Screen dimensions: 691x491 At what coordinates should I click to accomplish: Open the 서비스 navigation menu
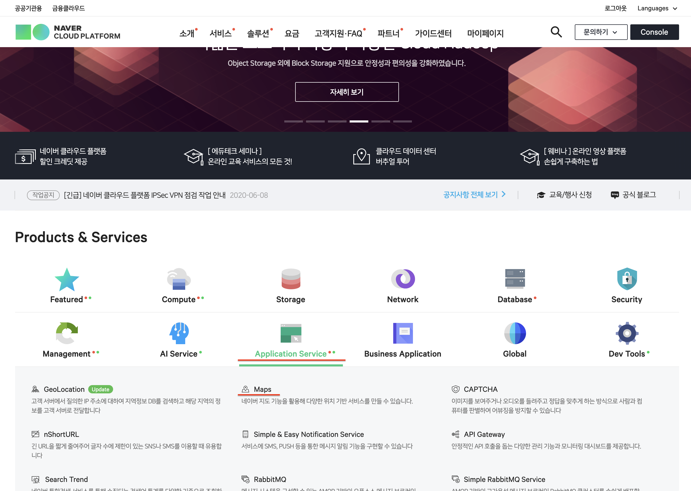[221, 33]
